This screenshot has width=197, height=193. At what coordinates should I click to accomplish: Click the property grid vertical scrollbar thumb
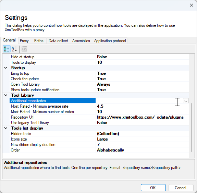(x=192, y=128)
